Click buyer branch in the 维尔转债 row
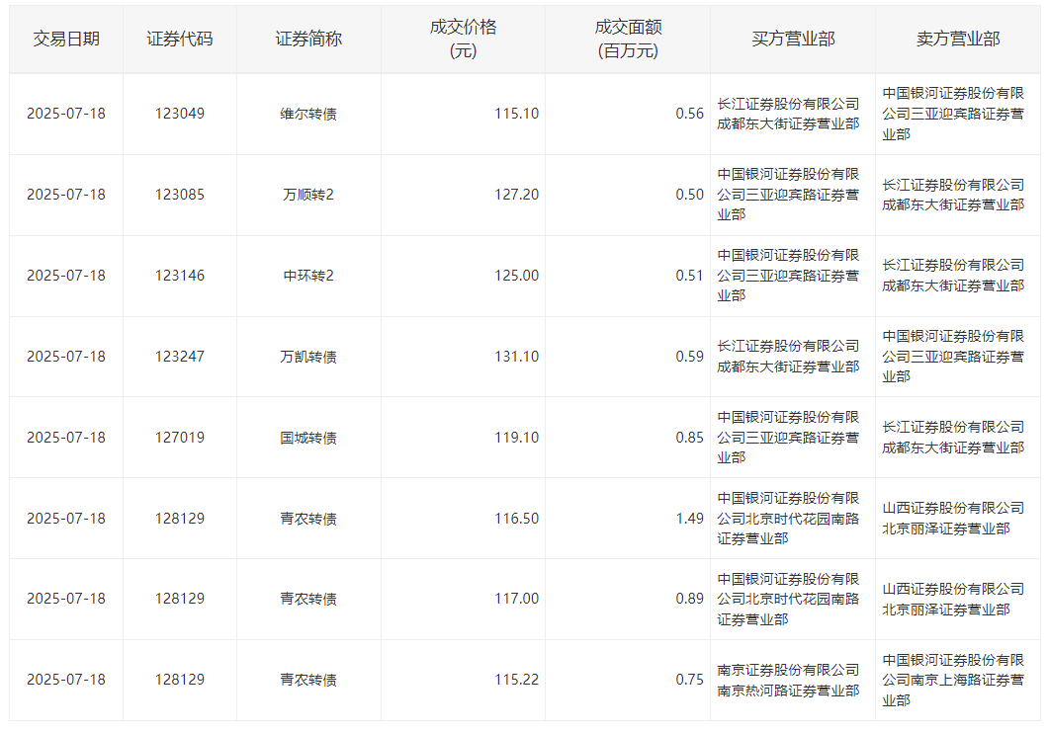The height and width of the screenshot is (732, 1048). point(788,114)
